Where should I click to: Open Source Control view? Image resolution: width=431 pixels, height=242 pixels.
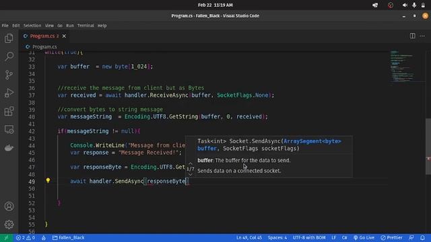tap(9, 75)
